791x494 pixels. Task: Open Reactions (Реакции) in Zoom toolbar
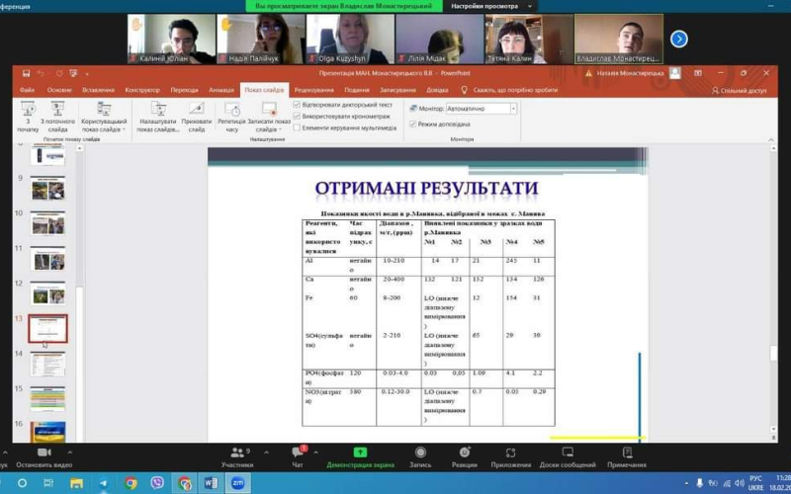[x=464, y=456]
